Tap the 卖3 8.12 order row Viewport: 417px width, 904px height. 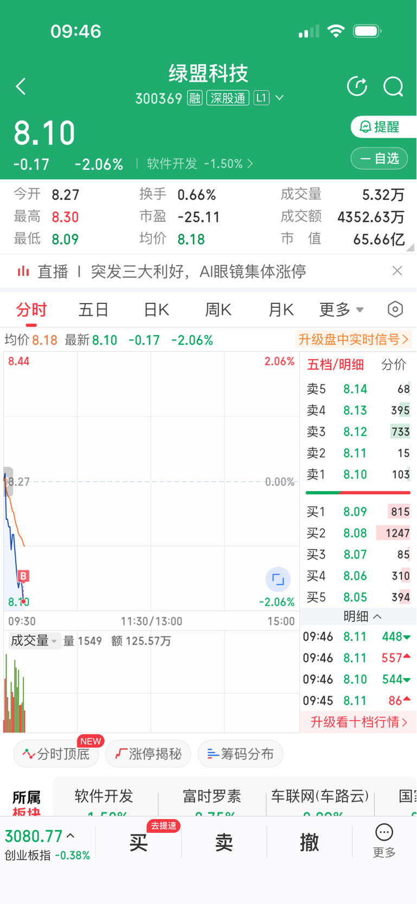(x=358, y=432)
